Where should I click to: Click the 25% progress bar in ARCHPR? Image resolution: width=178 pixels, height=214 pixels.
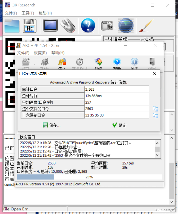coord(89,177)
